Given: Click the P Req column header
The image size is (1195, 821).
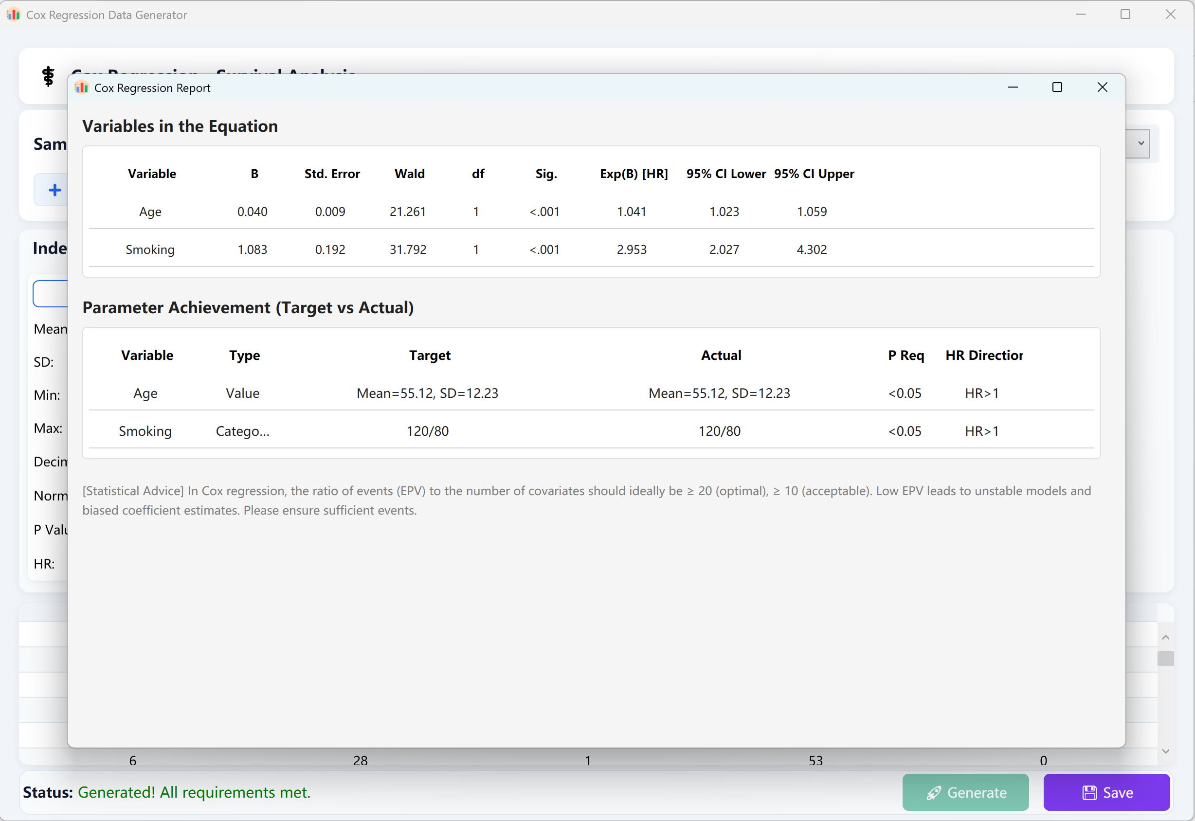Looking at the screenshot, I should coord(906,356).
